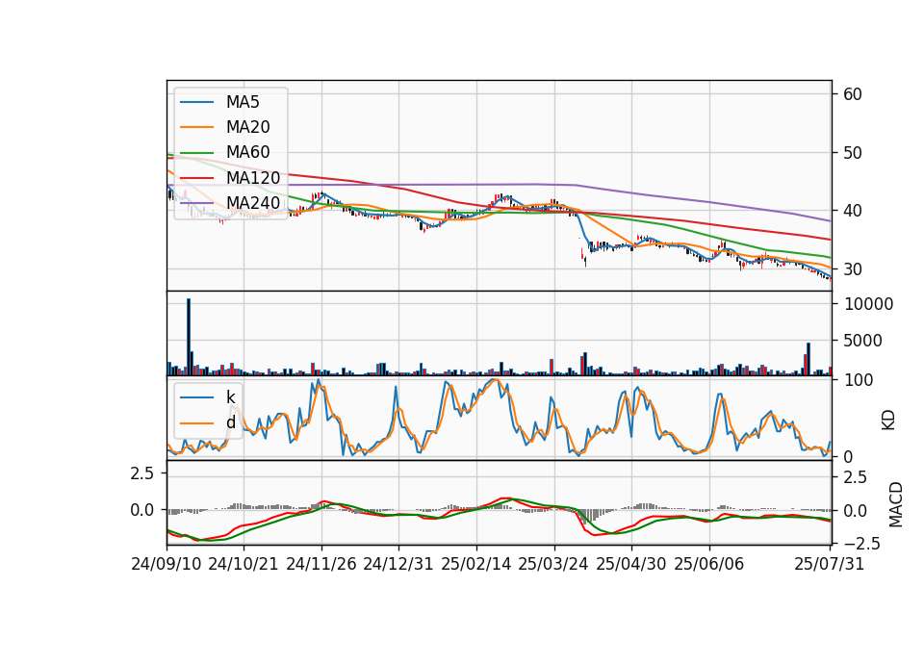Image resolution: width=924 pixels, height=664 pixels.
Task: Click the date label 24/09/10
Action: click(x=167, y=564)
